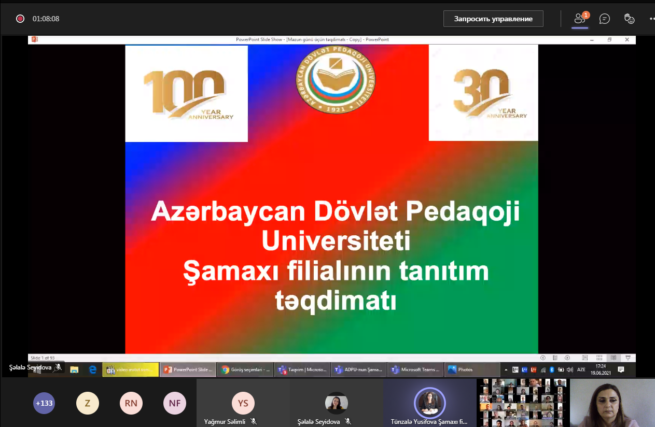Start Slide Show view from status bar
Viewport: 655px width, 427px height.
[628, 358]
